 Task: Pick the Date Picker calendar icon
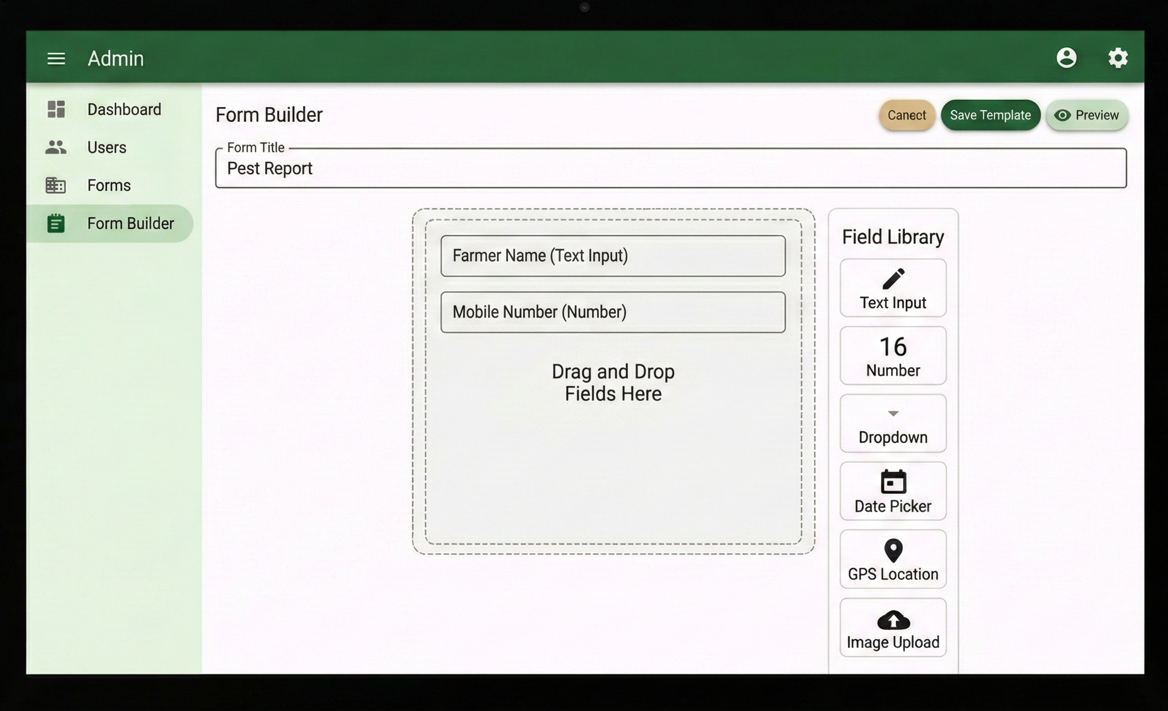coord(893,482)
